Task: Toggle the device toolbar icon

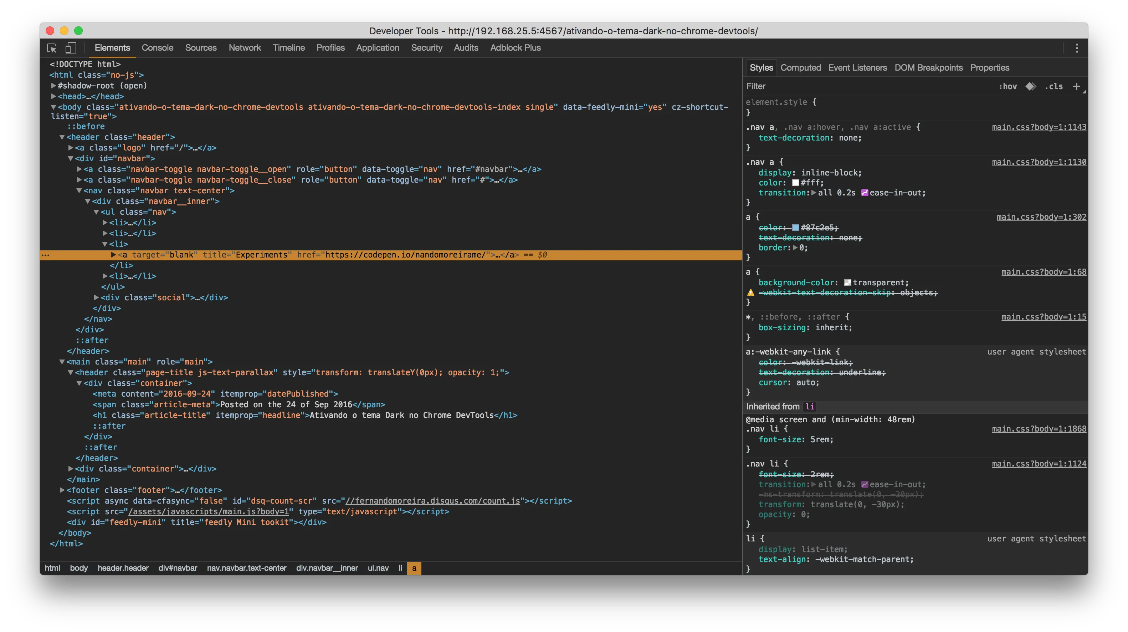Action: [x=71, y=48]
